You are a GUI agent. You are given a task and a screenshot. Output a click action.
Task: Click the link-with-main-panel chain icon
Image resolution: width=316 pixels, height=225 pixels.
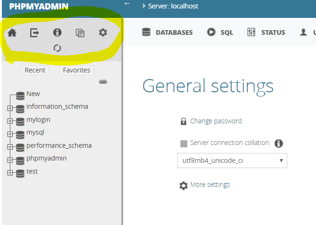(x=103, y=82)
